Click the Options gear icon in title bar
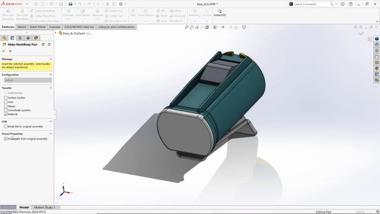The image size is (380, 214). [x=121, y=4]
